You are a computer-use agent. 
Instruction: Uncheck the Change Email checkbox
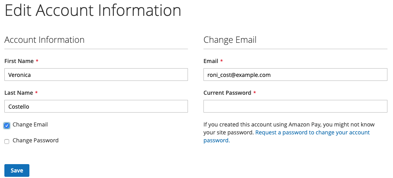7,125
